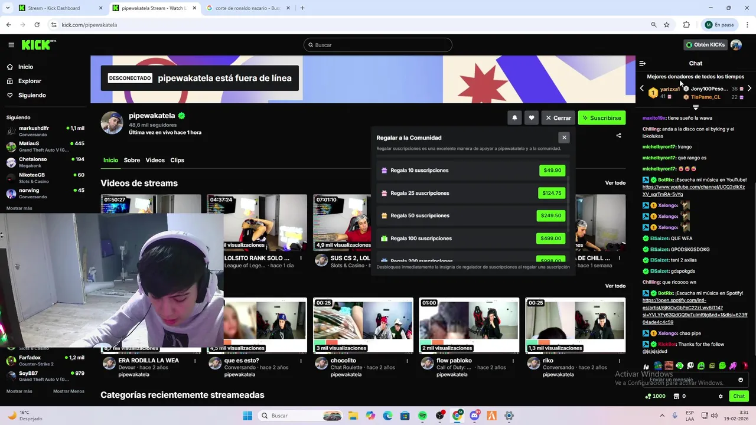Buy 100 gift subscriptions for $499.00
The height and width of the screenshot is (425, 756).
click(551, 238)
